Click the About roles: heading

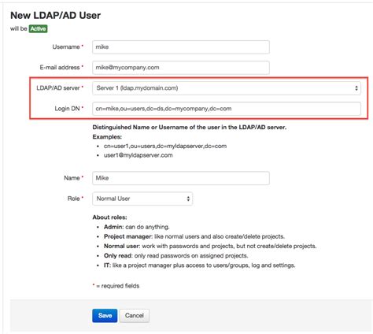coord(109,217)
